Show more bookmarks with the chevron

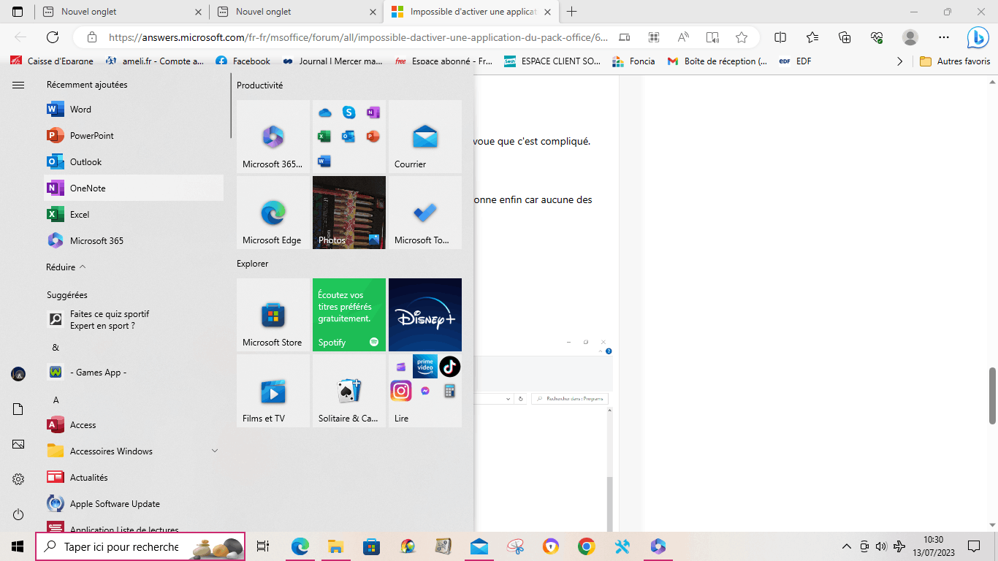coord(899,61)
